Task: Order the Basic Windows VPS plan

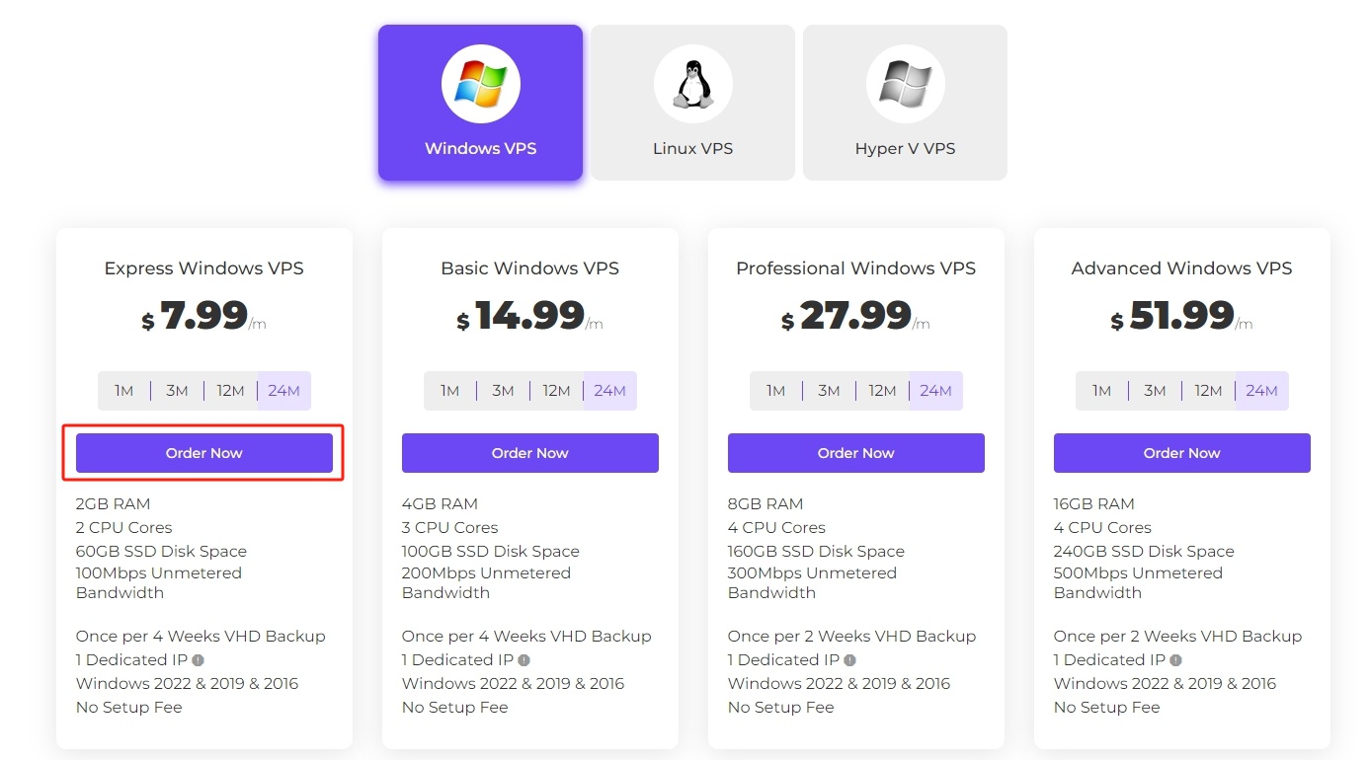Action: pos(530,453)
